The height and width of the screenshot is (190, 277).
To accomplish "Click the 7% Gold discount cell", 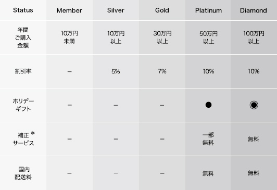I will tap(162, 71).
